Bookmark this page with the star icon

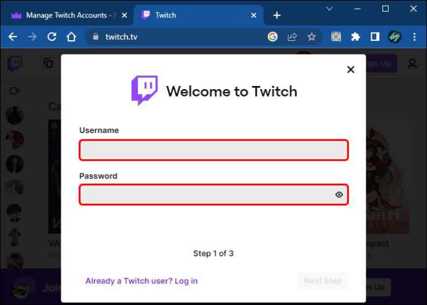tap(311, 37)
